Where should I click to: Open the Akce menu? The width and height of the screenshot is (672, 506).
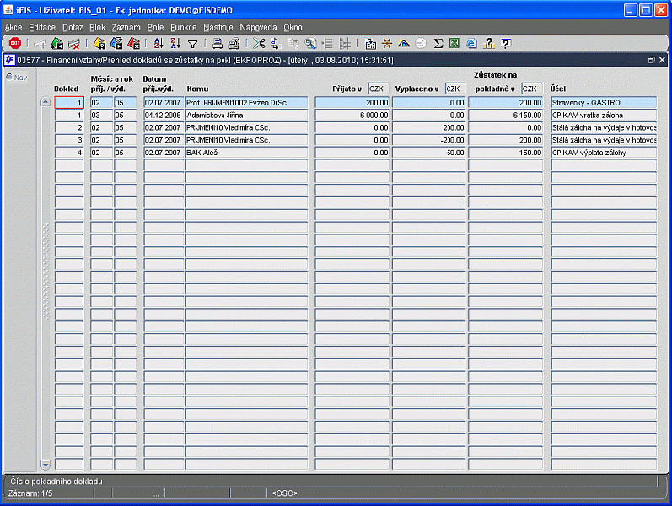pos(13,27)
